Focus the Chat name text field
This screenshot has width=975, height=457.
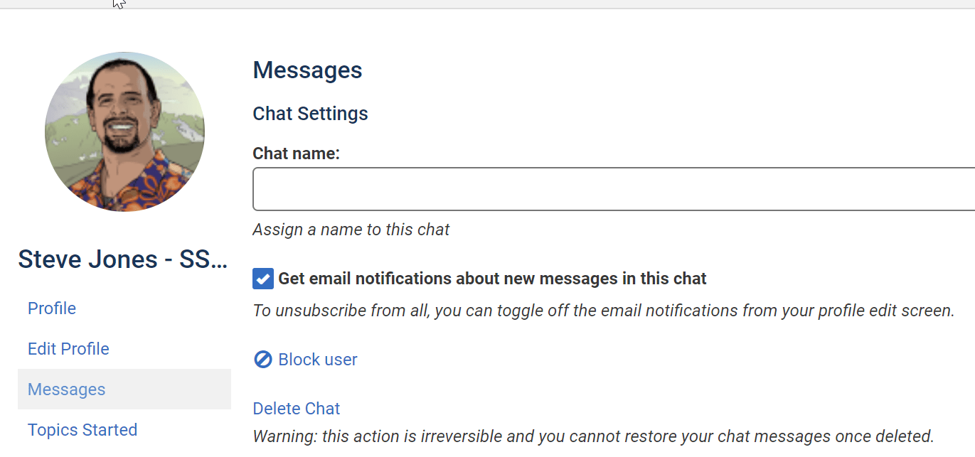613,189
